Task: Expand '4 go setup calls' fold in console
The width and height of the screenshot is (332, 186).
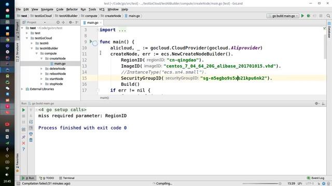Action: (37, 110)
